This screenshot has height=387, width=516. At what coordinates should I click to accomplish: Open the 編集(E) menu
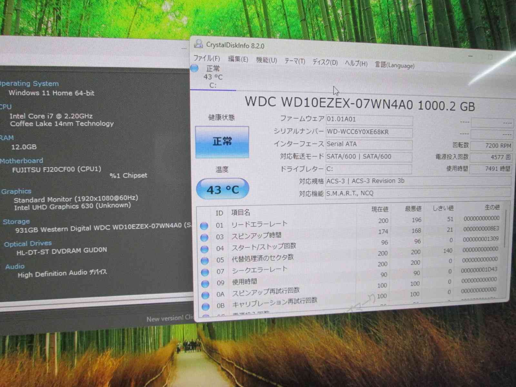(x=238, y=59)
